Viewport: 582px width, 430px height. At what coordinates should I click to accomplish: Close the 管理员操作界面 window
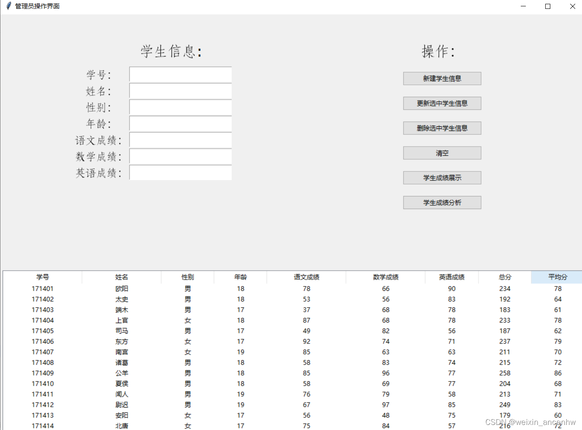572,6
